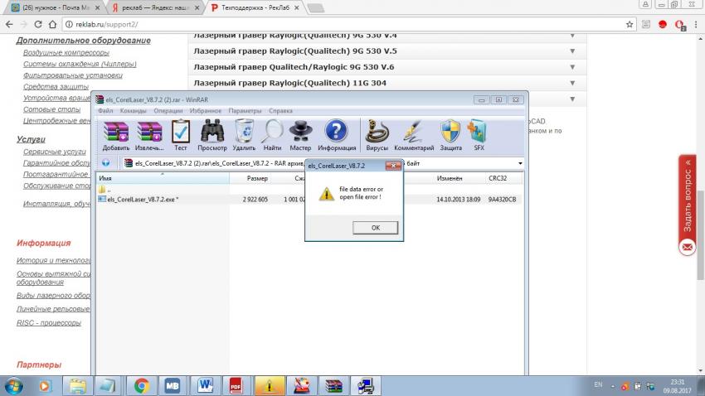
Task: Click the Find (Найти) magnifier icon
Action: (x=272, y=133)
